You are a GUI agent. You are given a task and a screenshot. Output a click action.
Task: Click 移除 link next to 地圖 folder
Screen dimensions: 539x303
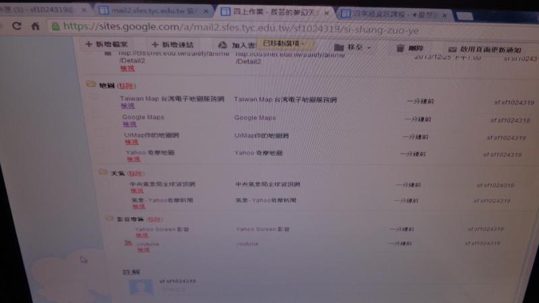[127, 86]
